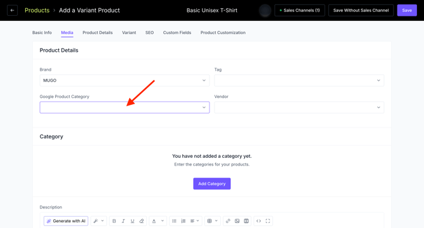This screenshot has height=228, width=424.
Task: Open the Vendor dropdown
Action: pos(299,107)
